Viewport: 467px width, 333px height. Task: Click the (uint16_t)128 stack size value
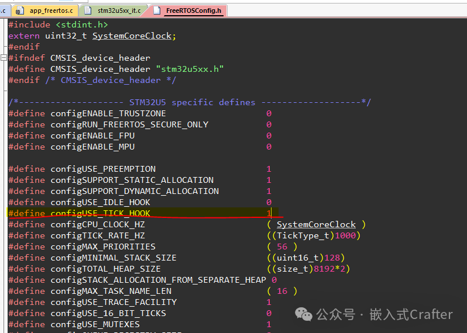(306, 258)
